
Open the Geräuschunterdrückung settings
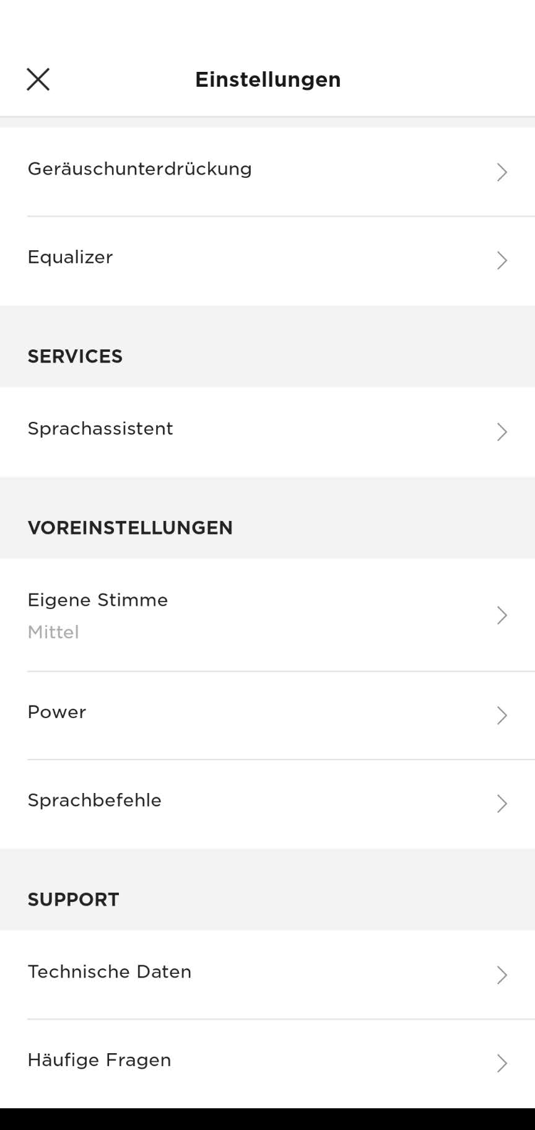[x=140, y=169]
